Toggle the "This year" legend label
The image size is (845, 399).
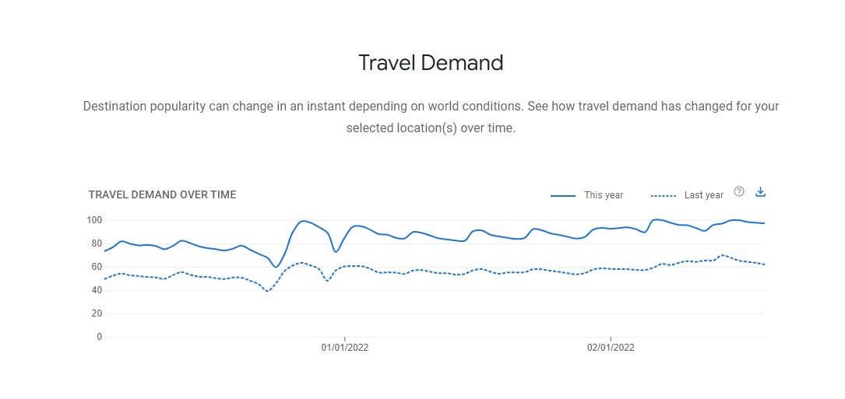point(604,195)
